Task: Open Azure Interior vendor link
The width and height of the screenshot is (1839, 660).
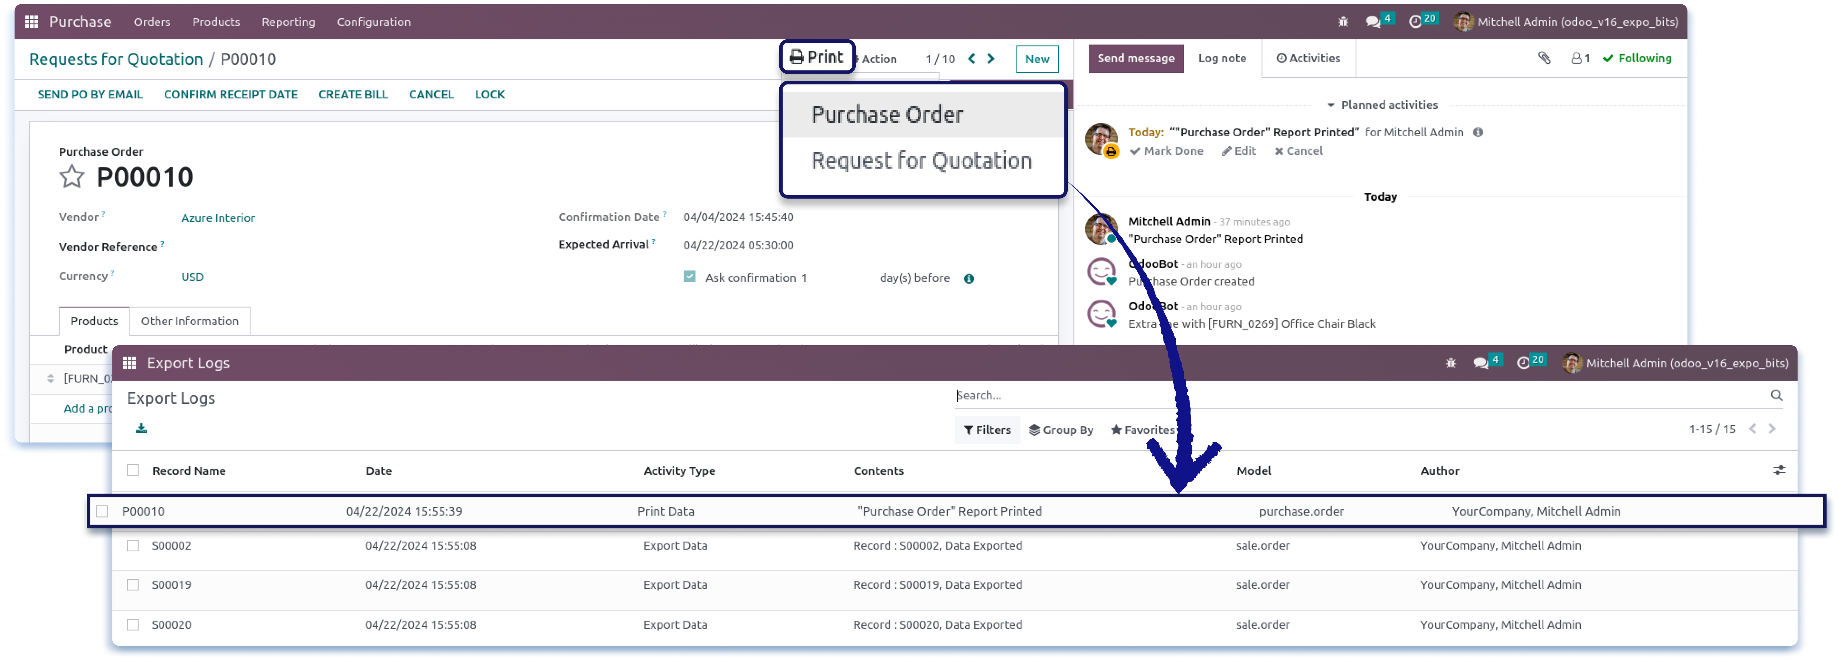Action: 218,218
